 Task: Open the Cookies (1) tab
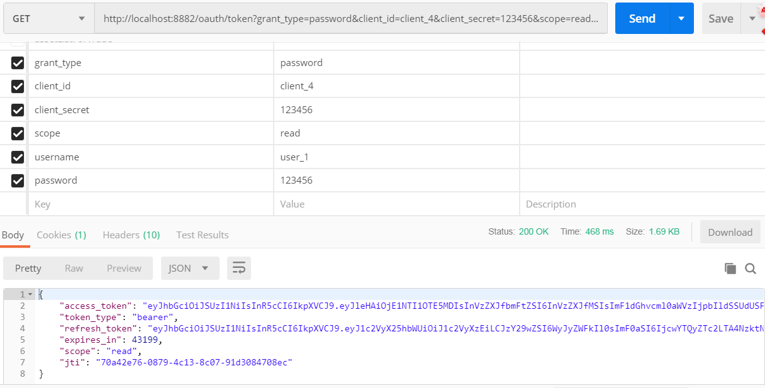click(x=62, y=235)
